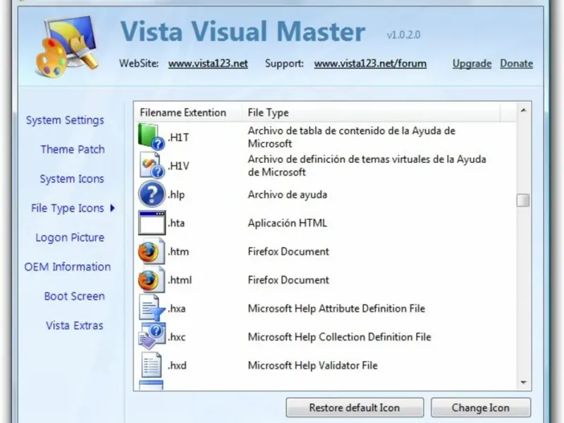Select the .H1T green book icon

coord(151,137)
